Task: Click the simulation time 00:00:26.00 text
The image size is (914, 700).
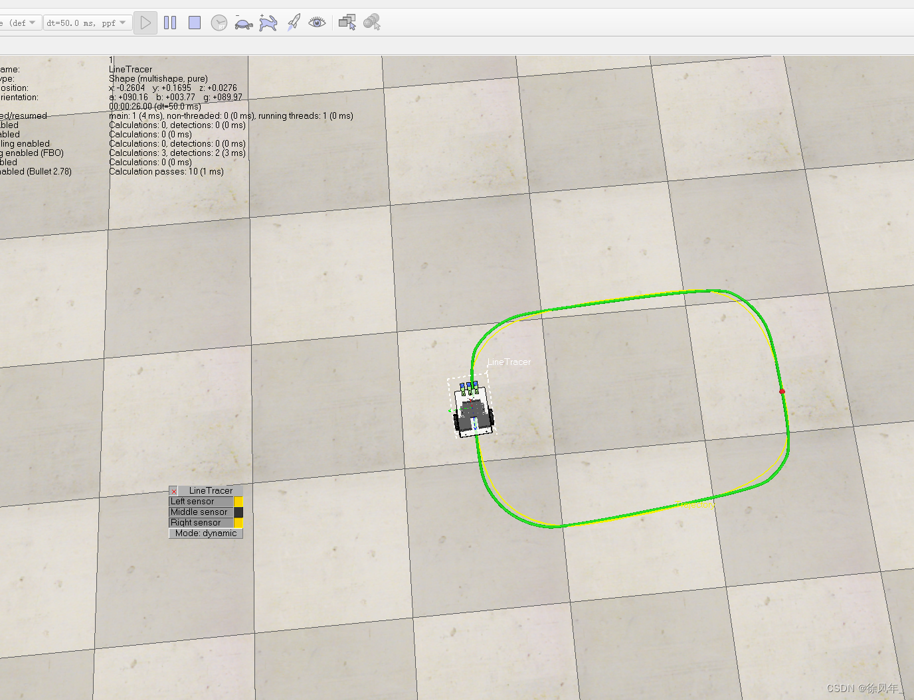Action: (x=155, y=106)
